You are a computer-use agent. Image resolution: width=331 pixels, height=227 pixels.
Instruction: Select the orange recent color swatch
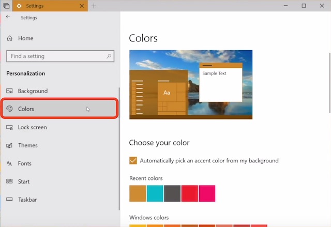point(138,193)
